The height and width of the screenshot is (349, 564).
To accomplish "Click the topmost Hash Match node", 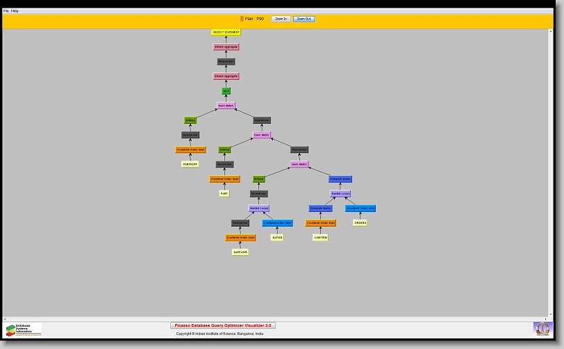I will [226, 106].
